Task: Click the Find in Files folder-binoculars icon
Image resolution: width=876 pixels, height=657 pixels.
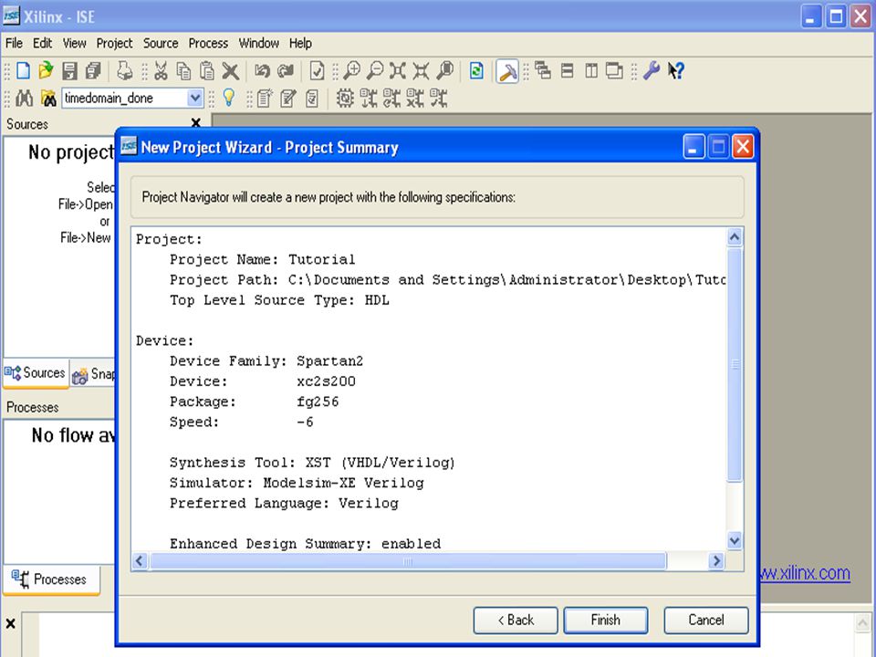Action: 48,99
